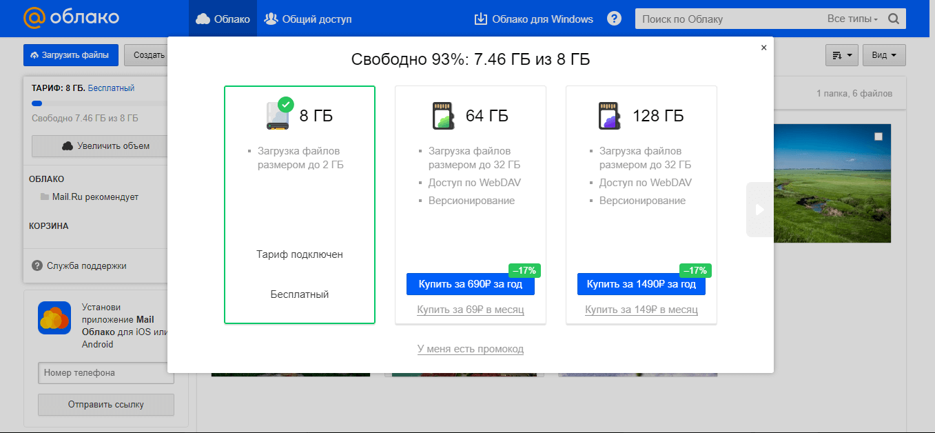This screenshot has height=433, width=935.
Task: Click the Создать button
Action: [146, 55]
